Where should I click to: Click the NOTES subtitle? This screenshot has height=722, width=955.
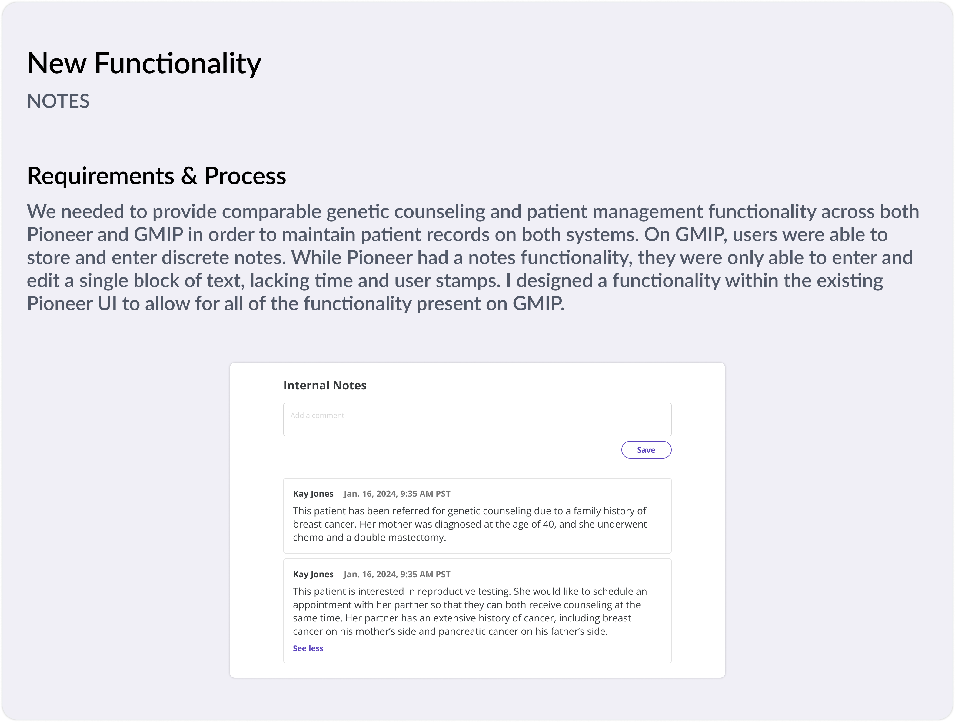pyautogui.click(x=58, y=101)
